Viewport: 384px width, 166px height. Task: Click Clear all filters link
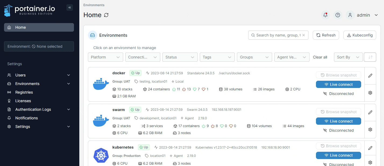tap(320, 57)
